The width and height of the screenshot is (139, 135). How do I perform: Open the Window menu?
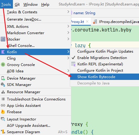pyautogui.click(x=30, y=5)
